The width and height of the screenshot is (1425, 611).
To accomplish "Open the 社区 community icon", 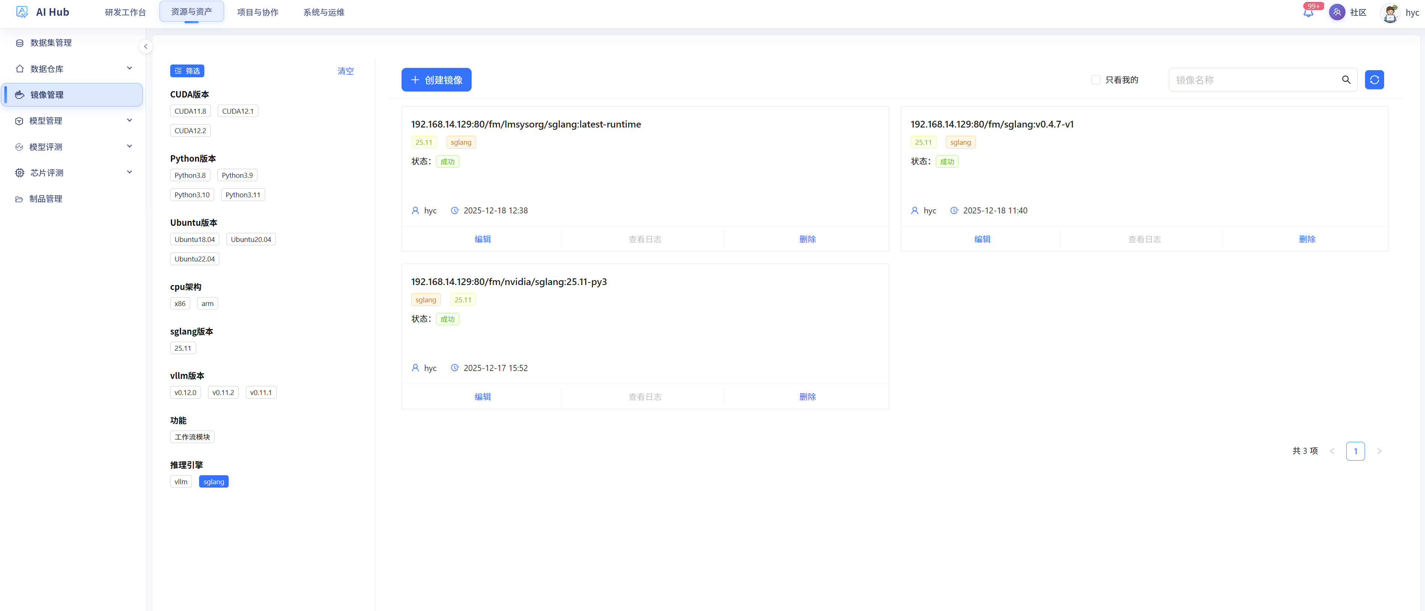I will (1337, 12).
